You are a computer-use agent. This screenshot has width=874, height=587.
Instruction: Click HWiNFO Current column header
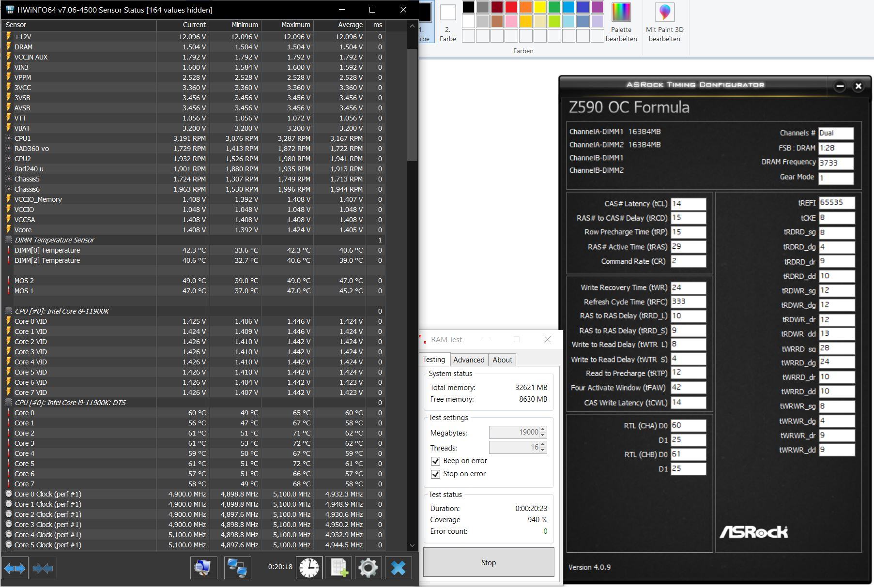point(183,25)
